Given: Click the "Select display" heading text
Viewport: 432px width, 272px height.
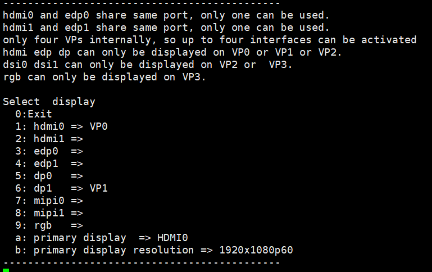Looking at the screenshot, I should click(x=49, y=102).
